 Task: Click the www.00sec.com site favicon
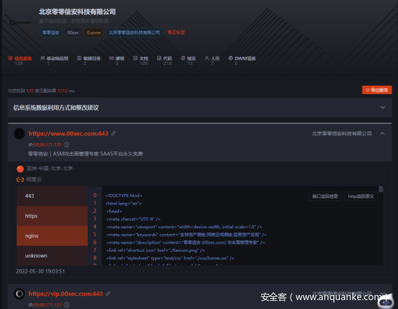coord(19,134)
